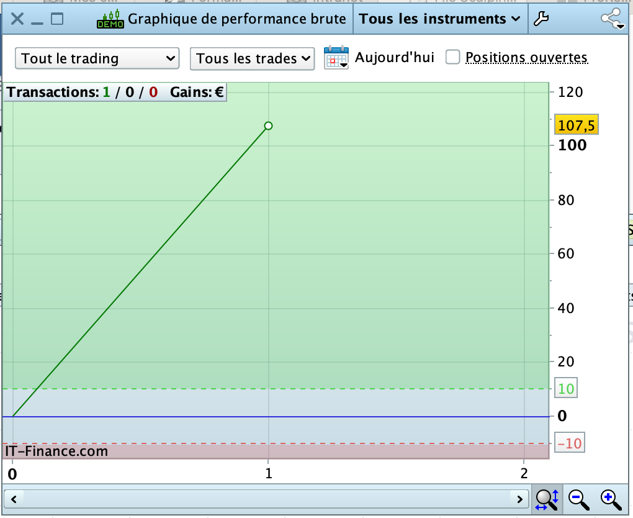Click the Transactions summary label
The height and width of the screenshot is (518, 633).
pos(83,92)
